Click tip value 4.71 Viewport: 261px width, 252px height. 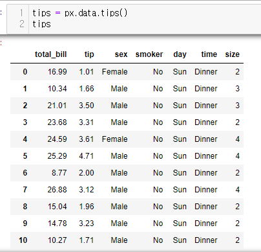(x=87, y=156)
